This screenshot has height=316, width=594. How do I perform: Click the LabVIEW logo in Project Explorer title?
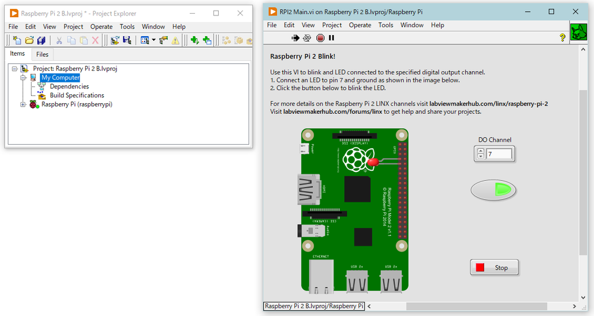pos(14,13)
